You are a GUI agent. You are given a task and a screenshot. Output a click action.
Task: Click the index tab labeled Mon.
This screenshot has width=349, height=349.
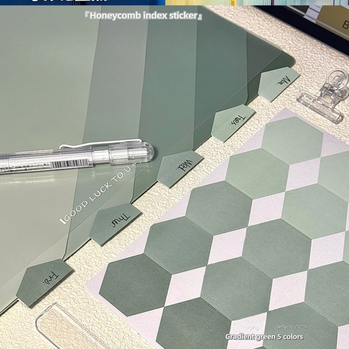click(279, 84)
